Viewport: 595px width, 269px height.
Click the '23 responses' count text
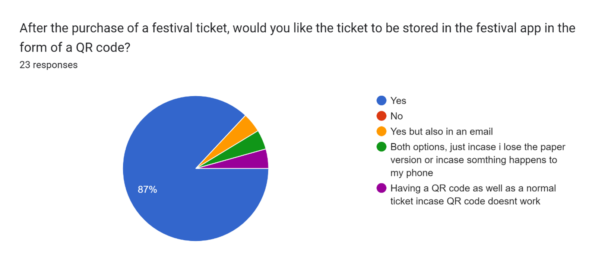tap(48, 65)
